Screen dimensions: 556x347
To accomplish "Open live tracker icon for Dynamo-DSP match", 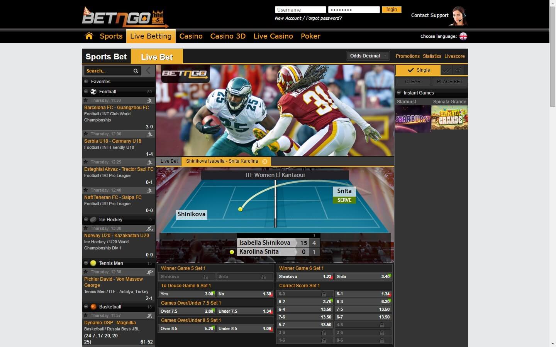I will pos(149,315).
